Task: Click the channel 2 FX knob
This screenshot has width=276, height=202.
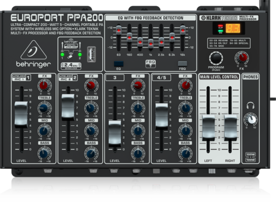Action: click(91, 86)
